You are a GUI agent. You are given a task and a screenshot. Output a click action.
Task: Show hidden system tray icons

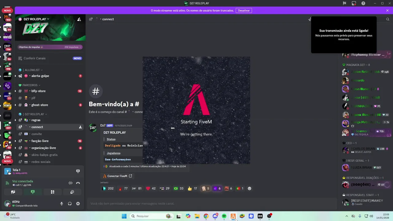click(347, 216)
